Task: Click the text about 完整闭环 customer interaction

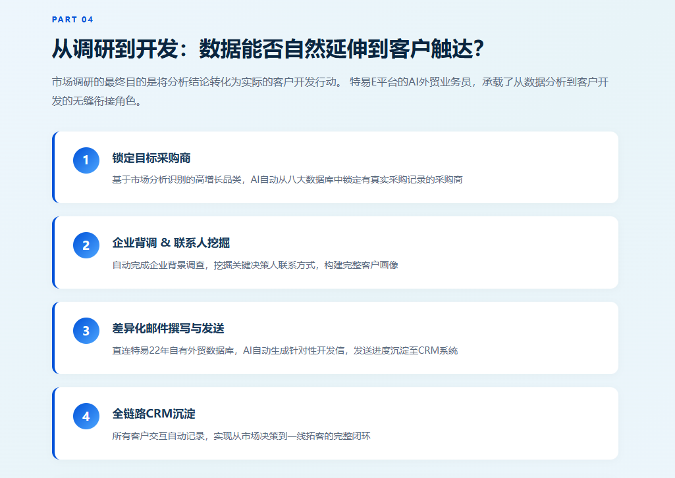Action: click(x=241, y=437)
